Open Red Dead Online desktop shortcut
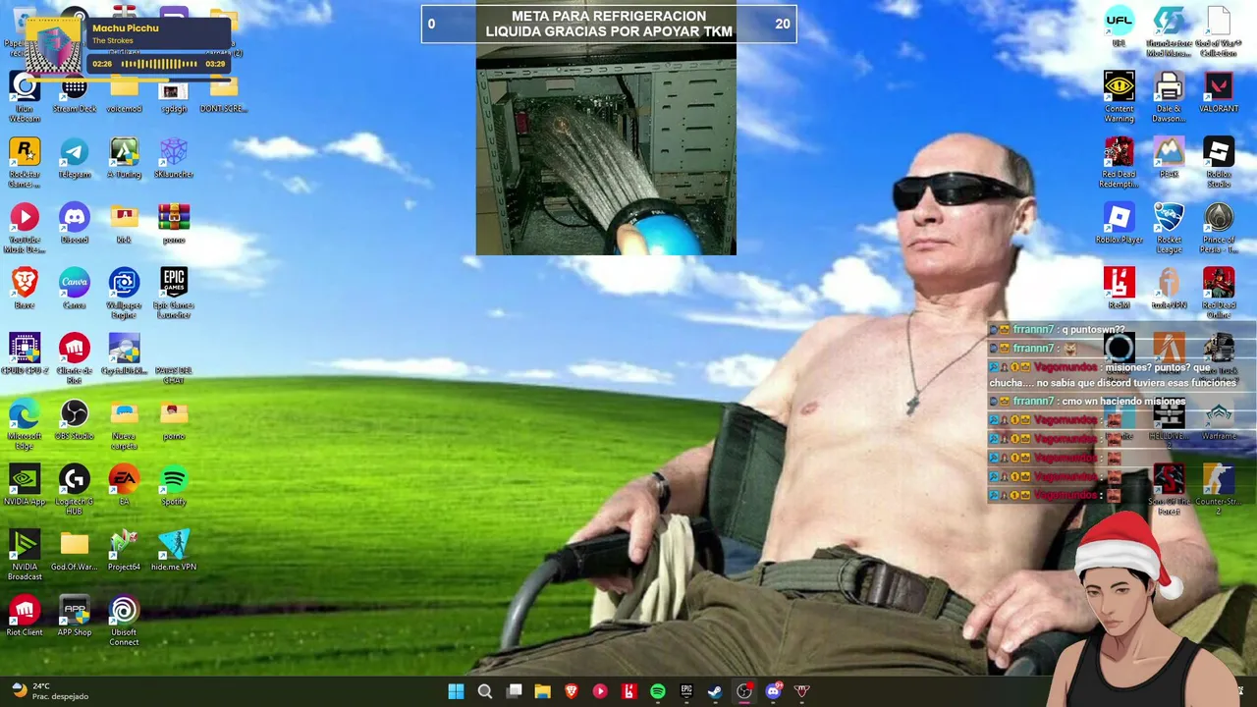The width and height of the screenshot is (1257, 707). point(1219,294)
